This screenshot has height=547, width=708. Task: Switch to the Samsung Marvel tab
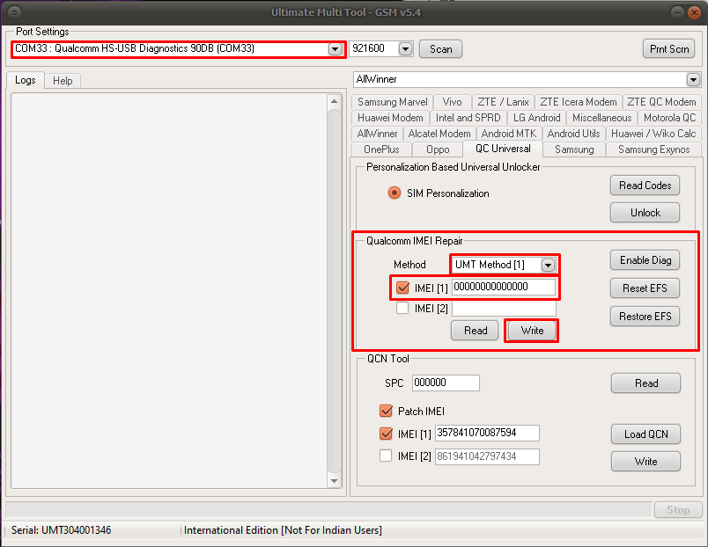pyautogui.click(x=393, y=102)
